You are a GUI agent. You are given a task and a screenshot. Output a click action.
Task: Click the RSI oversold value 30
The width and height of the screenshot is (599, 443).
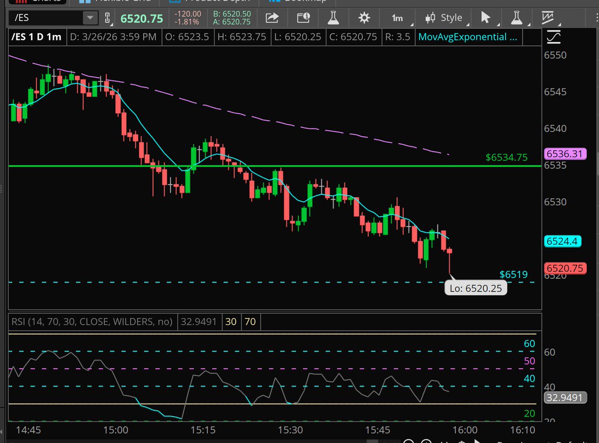point(231,322)
